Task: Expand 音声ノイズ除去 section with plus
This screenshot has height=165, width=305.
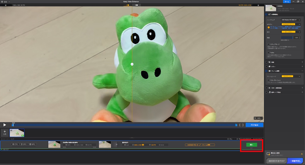Action: click(302, 92)
